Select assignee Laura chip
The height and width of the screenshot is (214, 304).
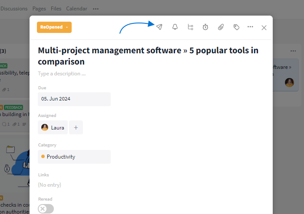[53, 127]
